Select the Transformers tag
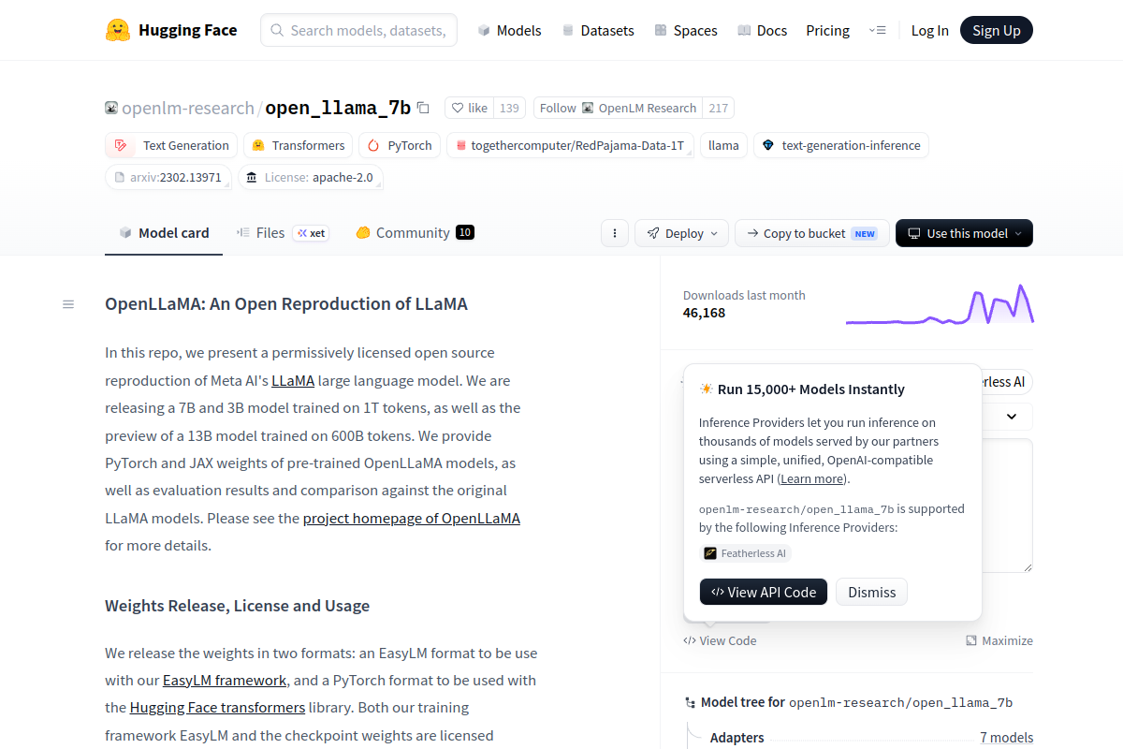The height and width of the screenshot is (749, 1123). (299, 145)
